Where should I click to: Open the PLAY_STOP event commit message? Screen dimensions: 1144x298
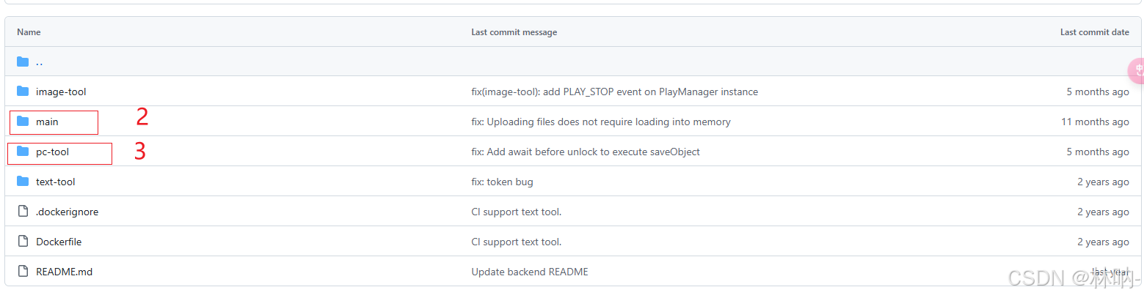(x=614, y=92)
